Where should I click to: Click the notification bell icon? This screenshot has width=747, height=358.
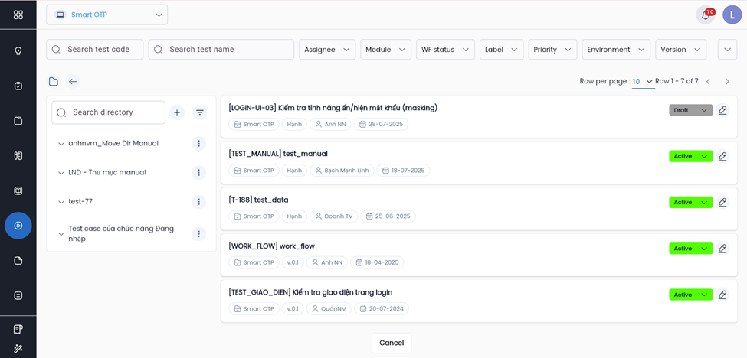click(704, 15)
